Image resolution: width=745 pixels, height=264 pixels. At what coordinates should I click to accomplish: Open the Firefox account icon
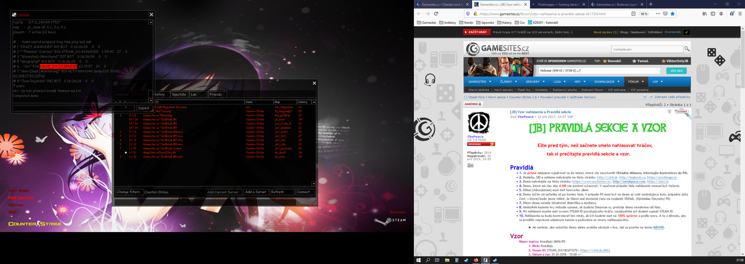(721, 13)
